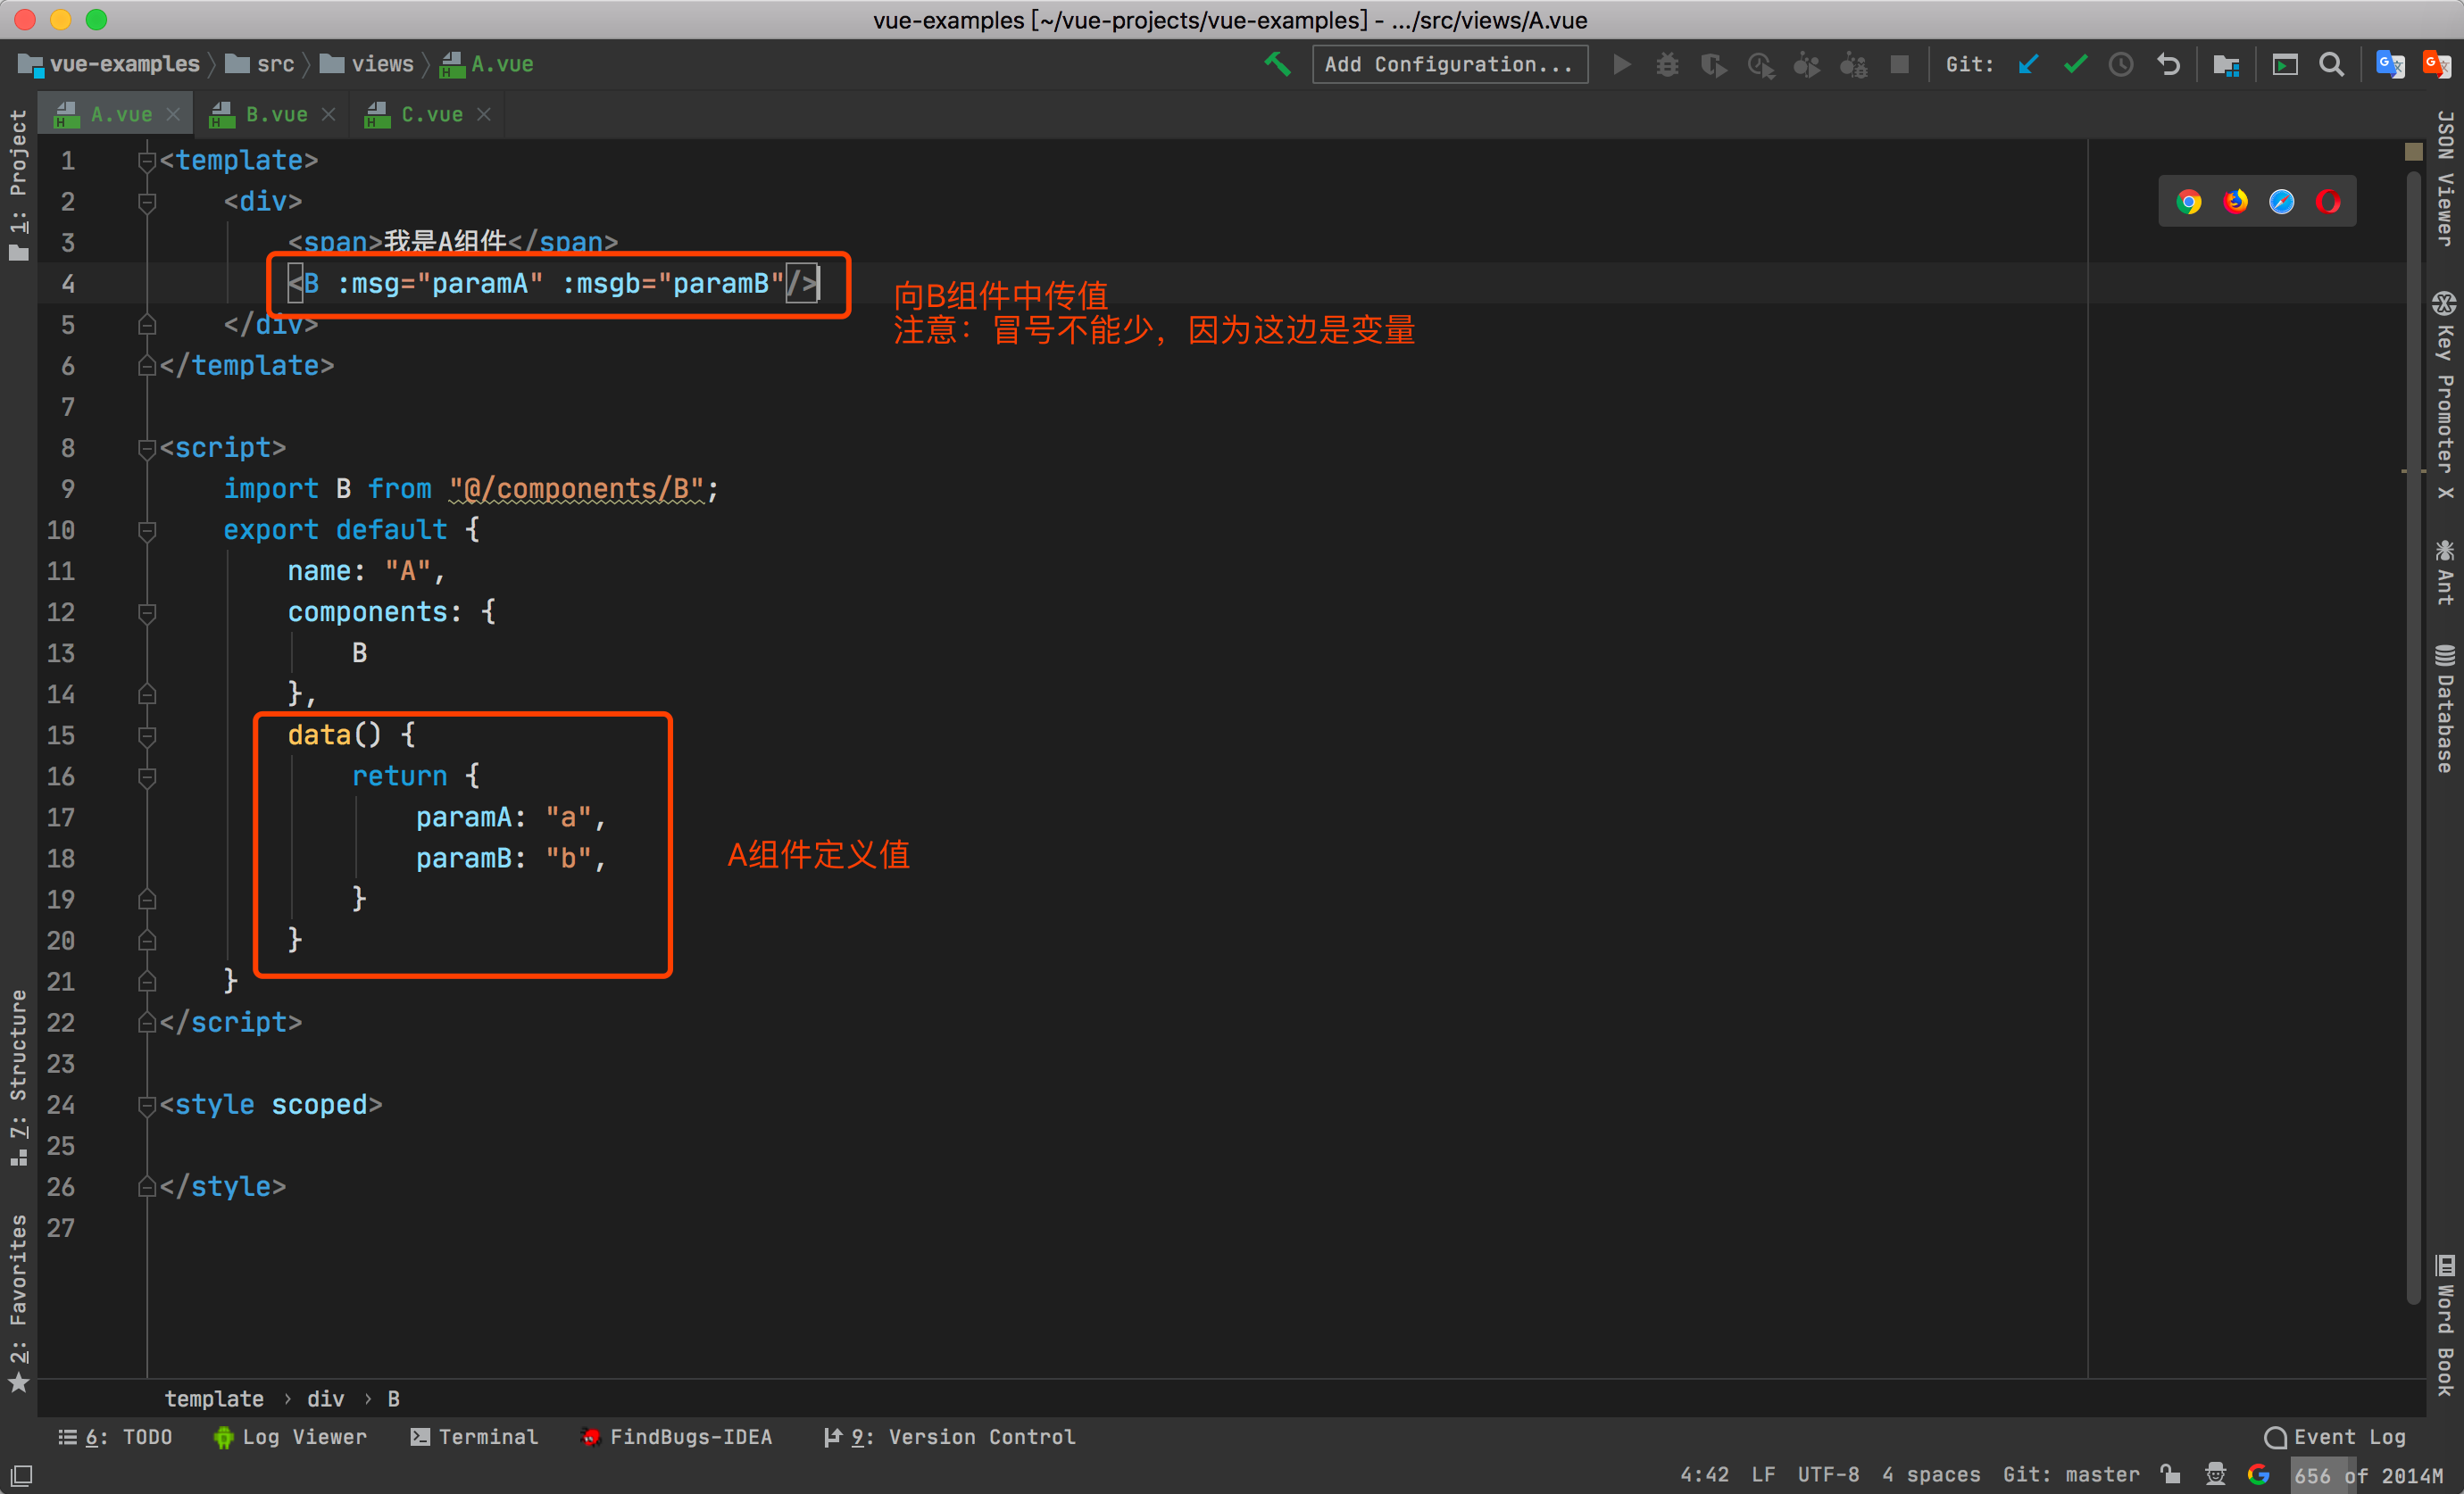Collapse the div fold on line 2

click(x=147, y=202)
